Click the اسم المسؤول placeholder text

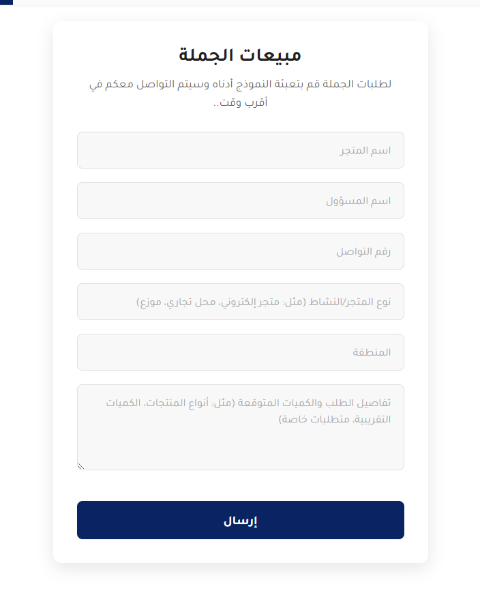(359, 201)
